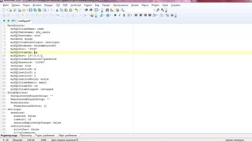Expand the font color dropdown arrow

point(104,15)
